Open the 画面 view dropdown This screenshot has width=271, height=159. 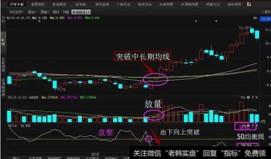click(45, 12)
